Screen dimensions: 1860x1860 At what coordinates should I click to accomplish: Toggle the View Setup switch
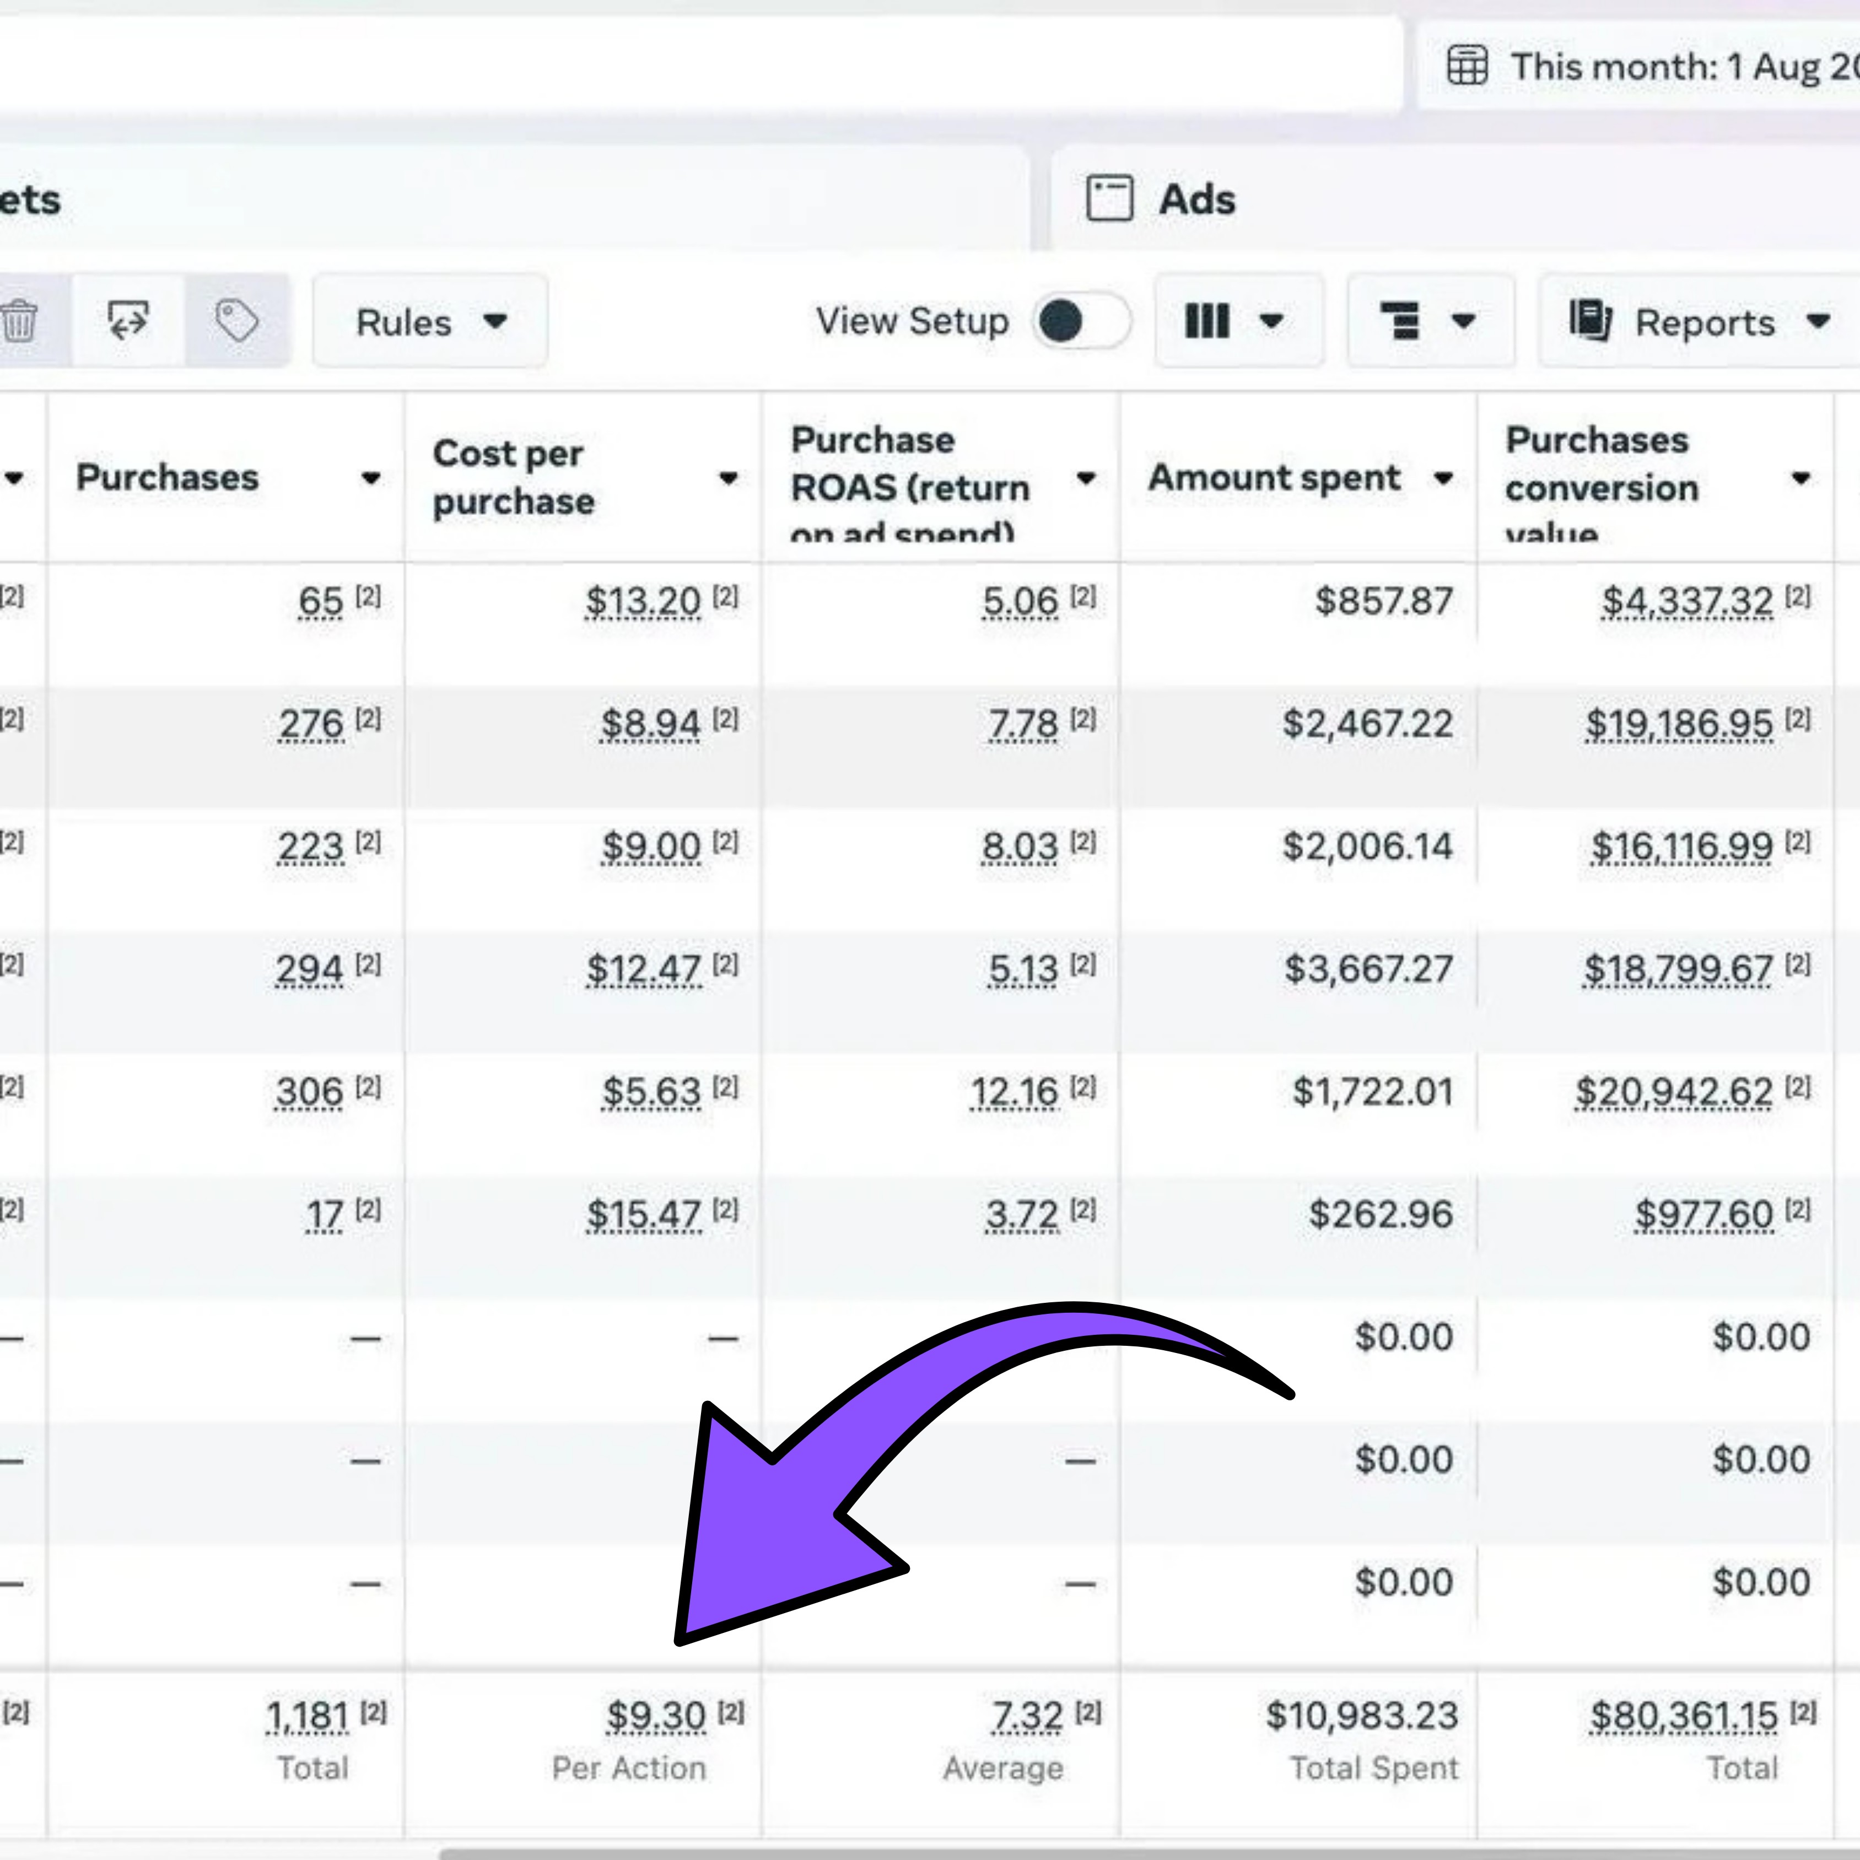[x=1081, y=321]
